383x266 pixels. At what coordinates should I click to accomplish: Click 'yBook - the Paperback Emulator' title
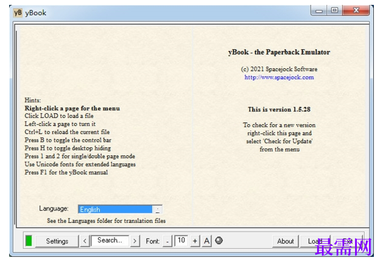pos(279,52)
